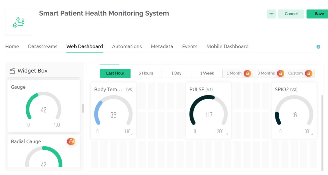Select the Body Temperature gauge widget
The image size is (328, 175).
click(x=113, y=111)
